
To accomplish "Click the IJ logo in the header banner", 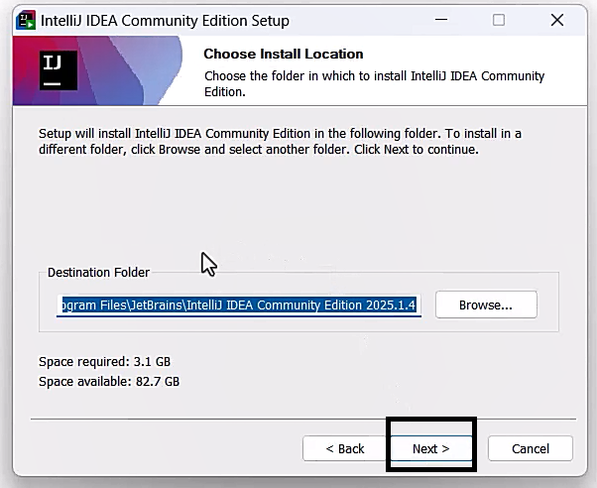I will pyautogui.click(x=59, y=70).
